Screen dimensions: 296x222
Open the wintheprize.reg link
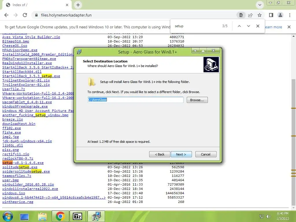(x=18, y=202)
